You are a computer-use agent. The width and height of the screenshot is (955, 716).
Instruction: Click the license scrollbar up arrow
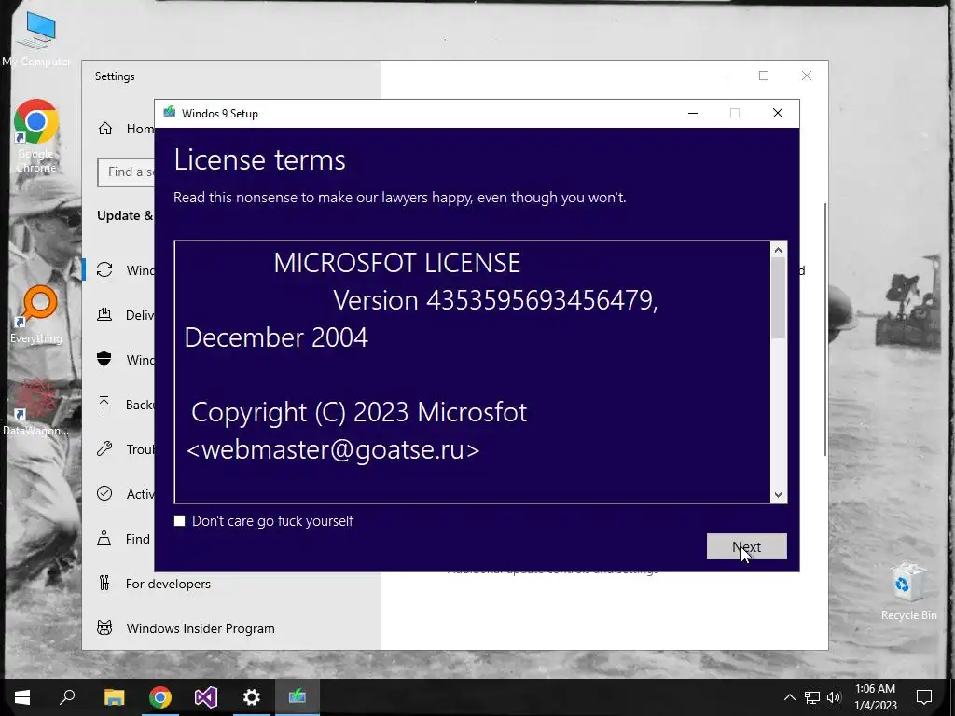click(778, 250)
